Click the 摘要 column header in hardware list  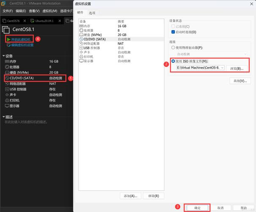121,22
